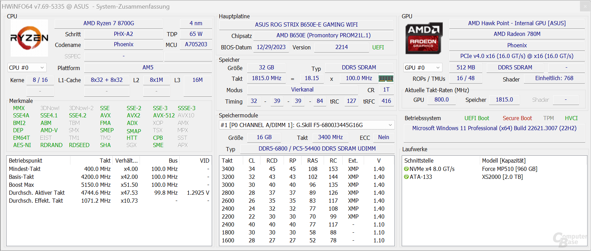Click the 3400 XMP timing row

tap(307, 169)
